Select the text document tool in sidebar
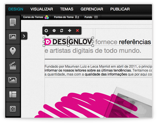Image resolution: width=157 pixels, height=123 pixels. click(13, 23)
